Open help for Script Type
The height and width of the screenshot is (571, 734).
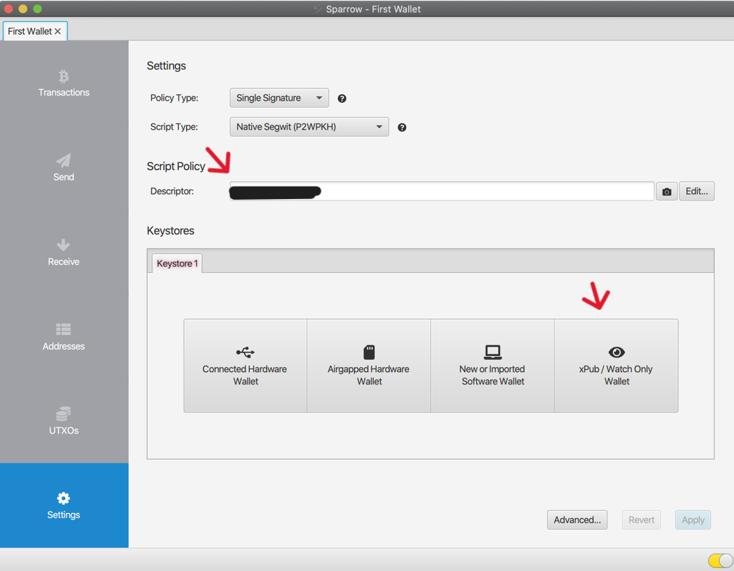(402, 127)
